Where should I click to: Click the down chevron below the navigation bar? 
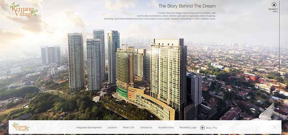[146, 134]
